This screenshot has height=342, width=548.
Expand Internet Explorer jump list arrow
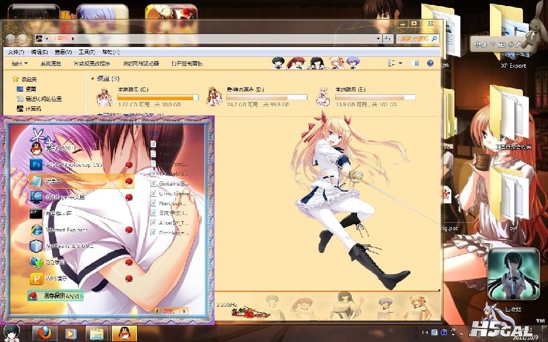coord(129,230)
